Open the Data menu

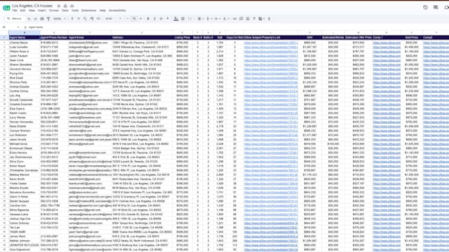65,11
